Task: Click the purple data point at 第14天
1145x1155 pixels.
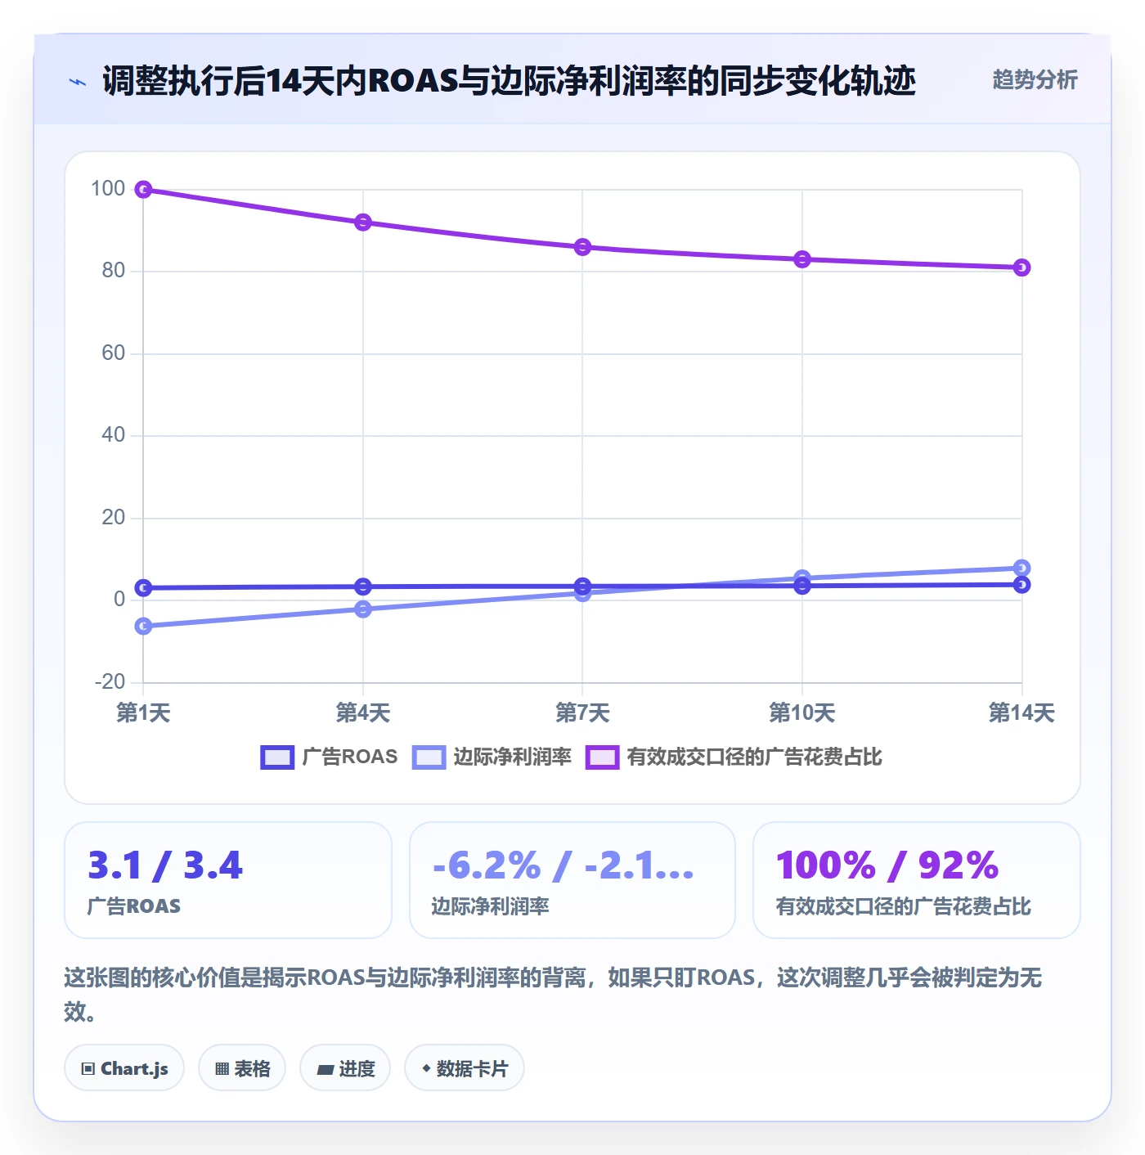Action: (1022, 267)
